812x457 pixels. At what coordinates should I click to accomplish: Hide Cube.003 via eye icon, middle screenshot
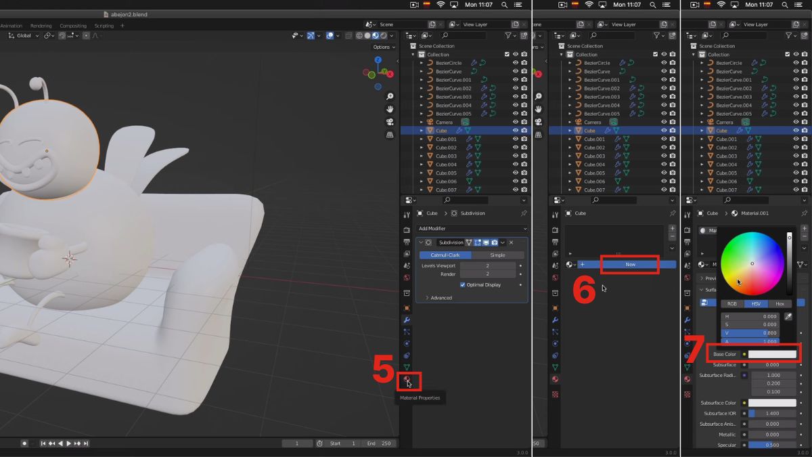pos(664,156)
